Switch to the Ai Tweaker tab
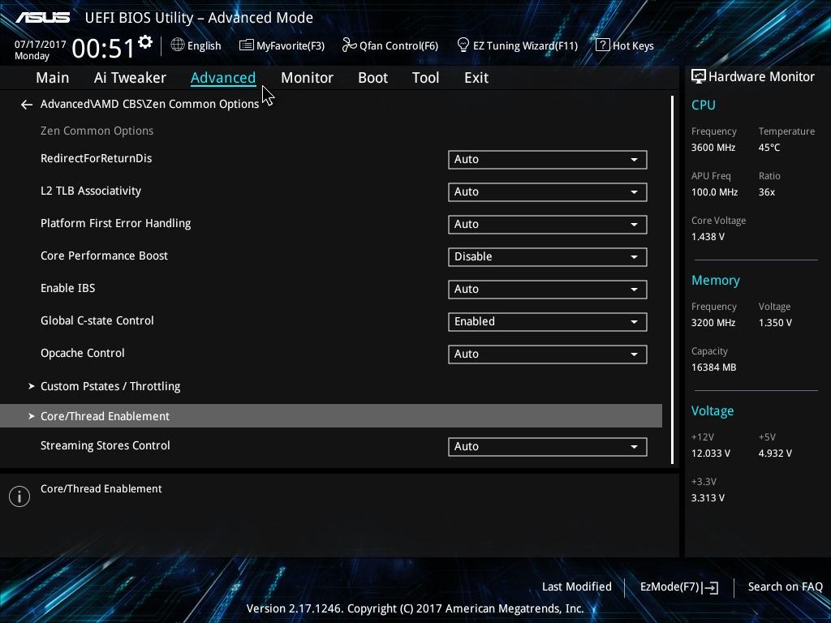 click(130, 78)
